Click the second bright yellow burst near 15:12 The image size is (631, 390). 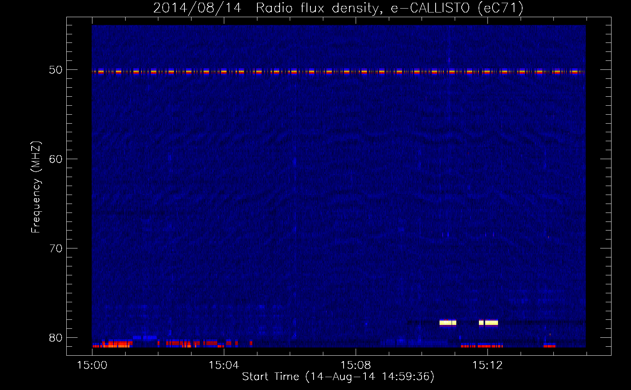[488, 323]
